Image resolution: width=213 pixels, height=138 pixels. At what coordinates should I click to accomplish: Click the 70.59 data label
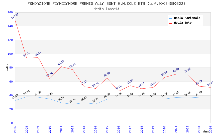coord(176,70)
